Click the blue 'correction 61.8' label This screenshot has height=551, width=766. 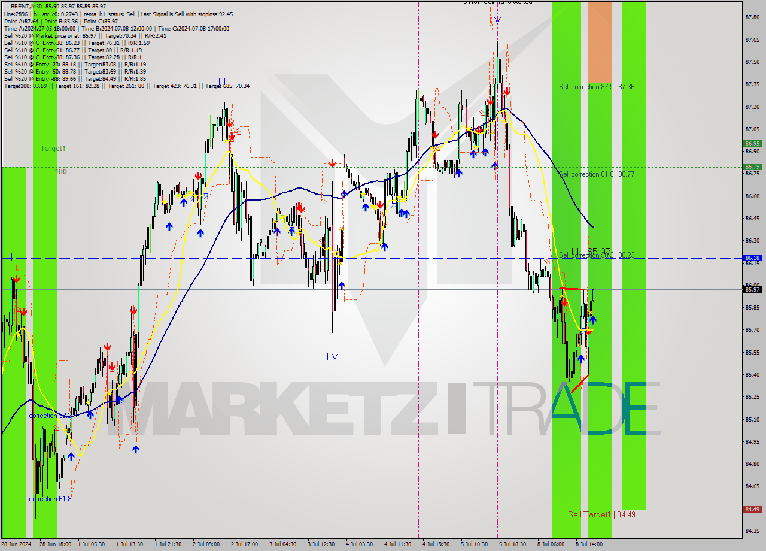point(50,498)
